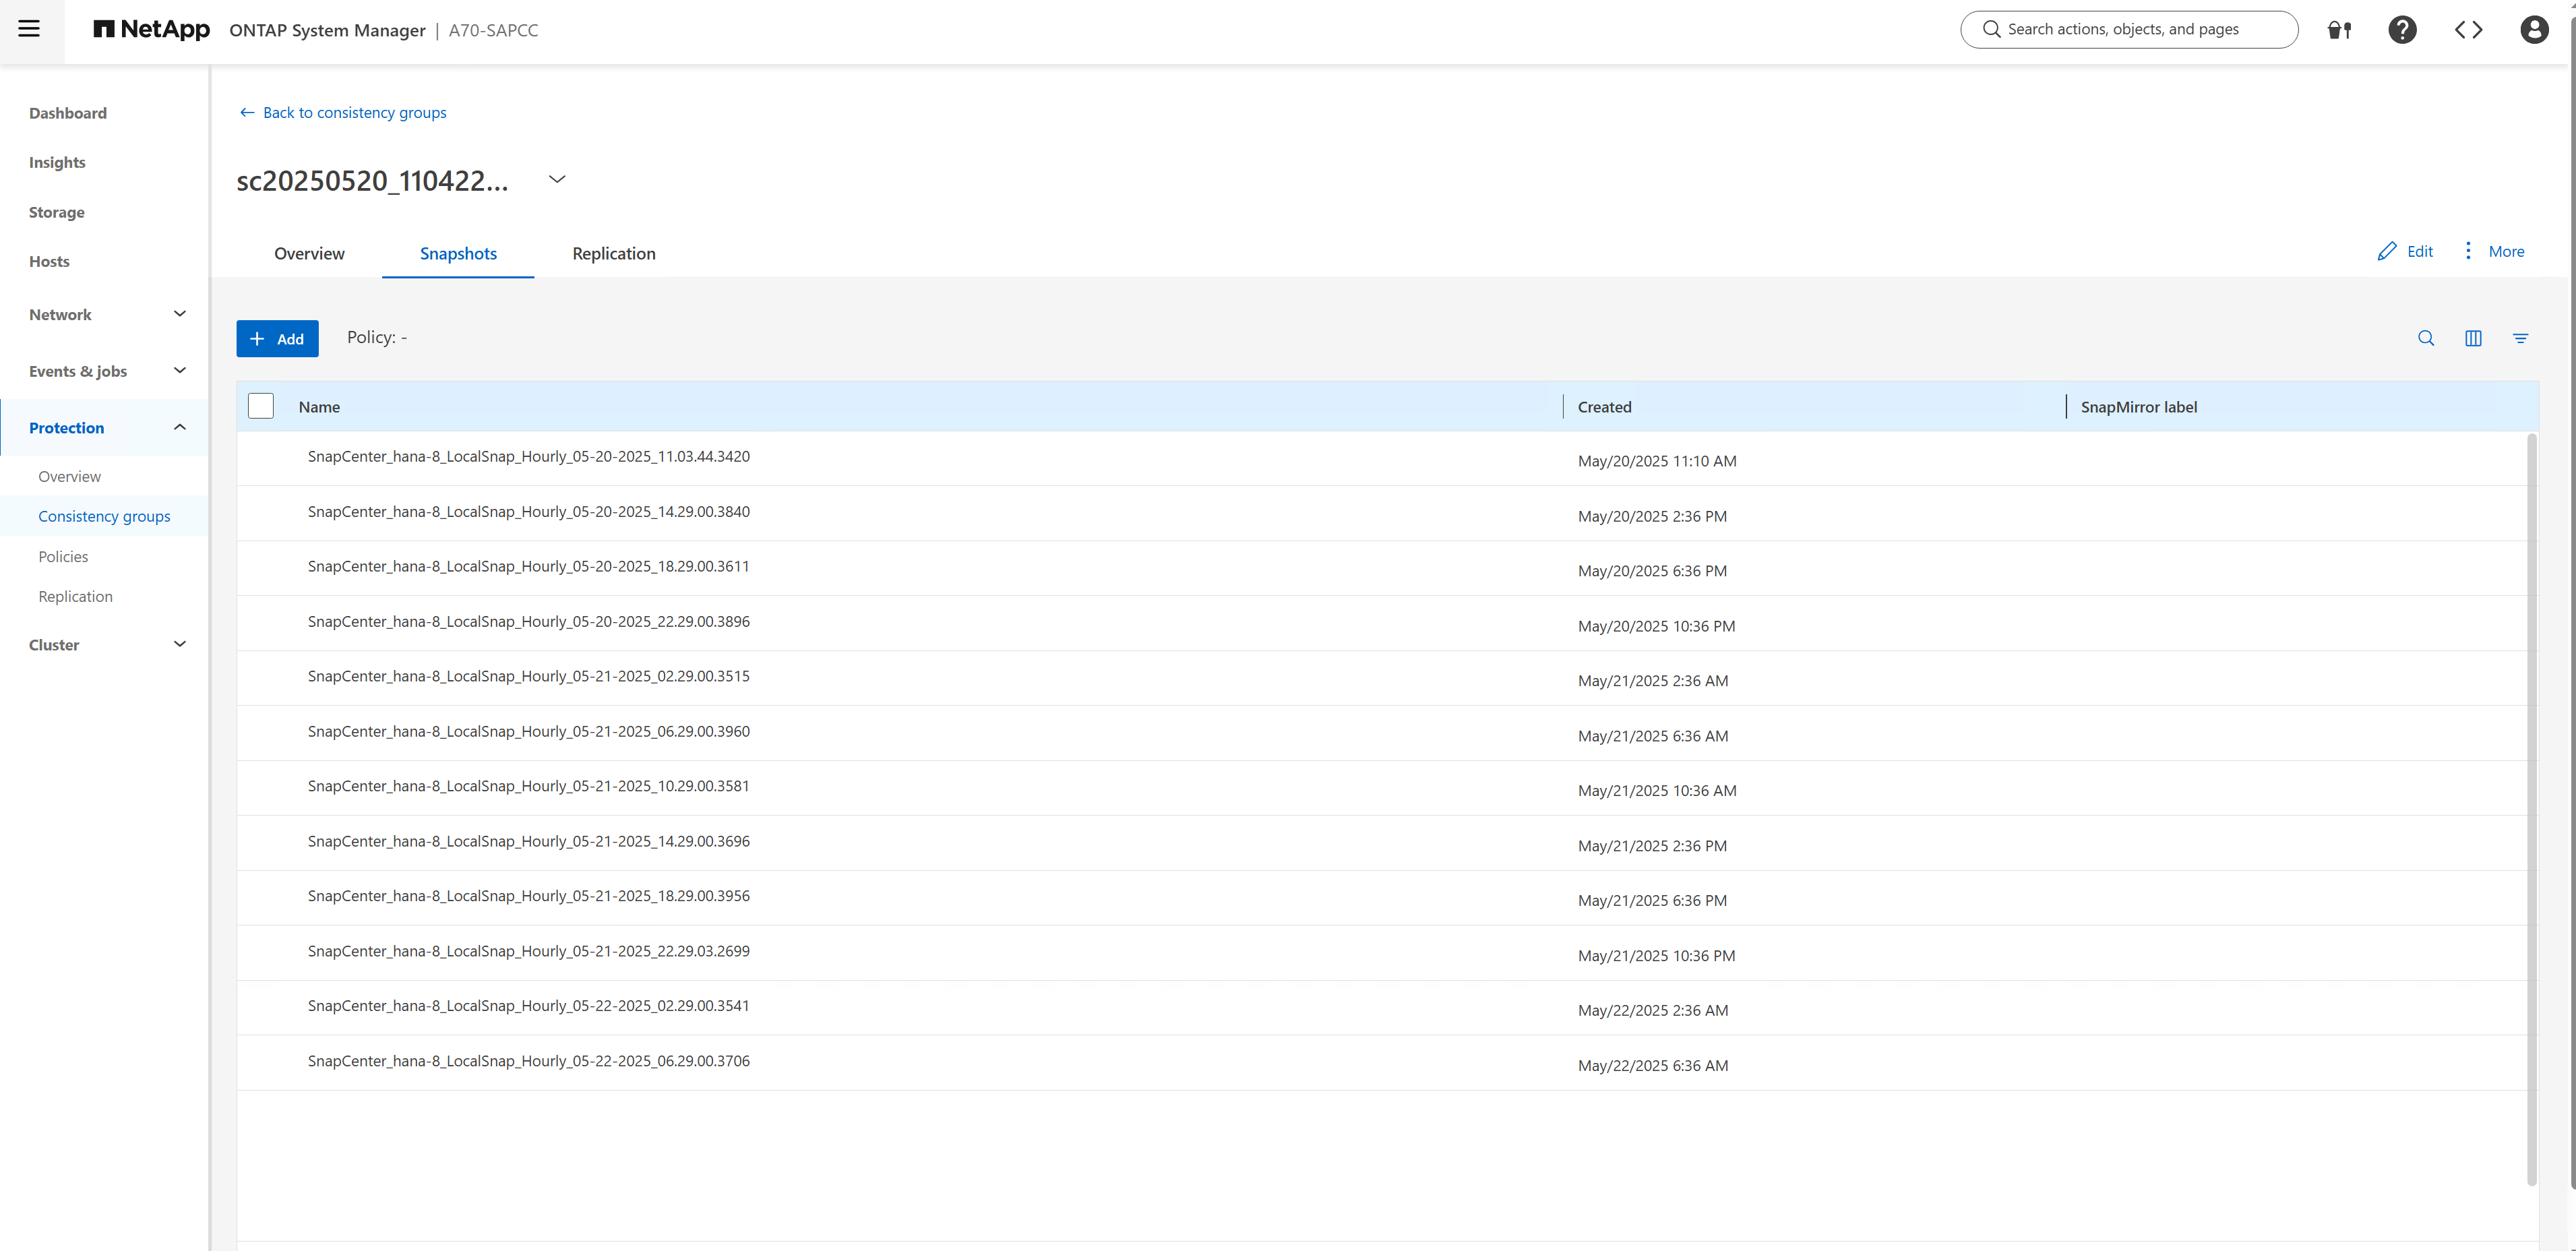Expand the Network sidebar section

[107, 314]
